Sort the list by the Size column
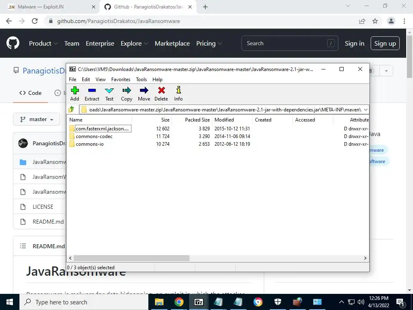This screenshot has width=413, height=310. pos(152,119)
